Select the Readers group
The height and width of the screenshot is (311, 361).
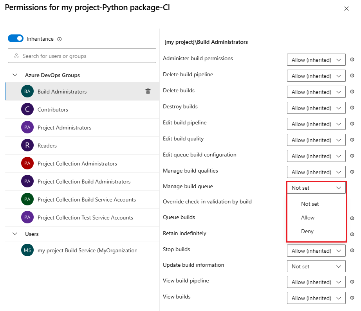point(82,146)
